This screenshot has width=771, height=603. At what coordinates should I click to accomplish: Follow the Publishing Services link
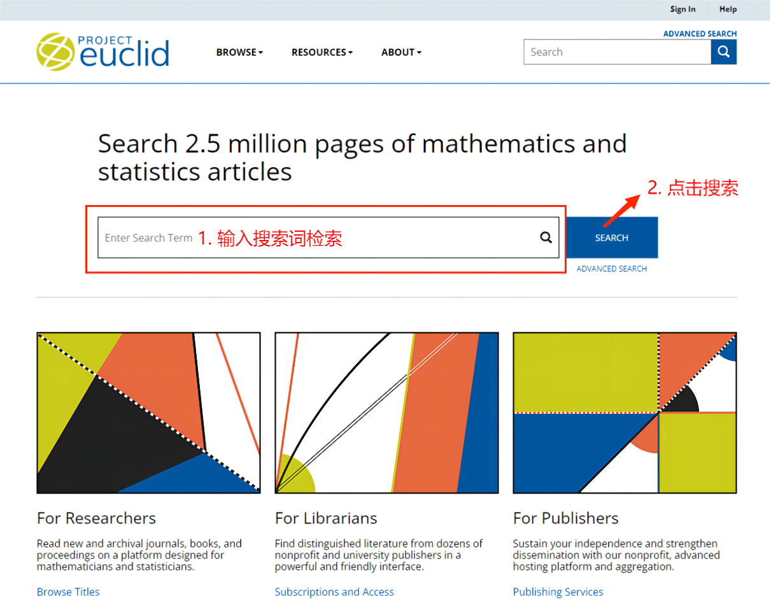click(x=558, y=592)
